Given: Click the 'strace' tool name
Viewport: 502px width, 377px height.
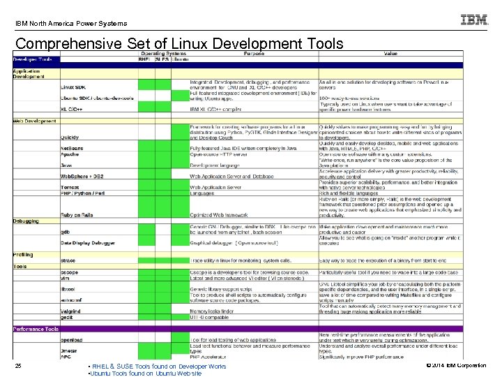Looking at the screenshot, I should tap(68, 260).
